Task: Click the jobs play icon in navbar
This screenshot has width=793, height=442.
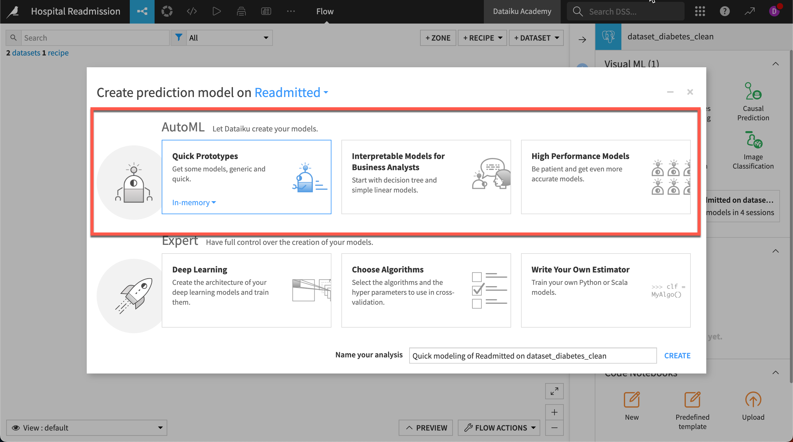Action: 217,11
